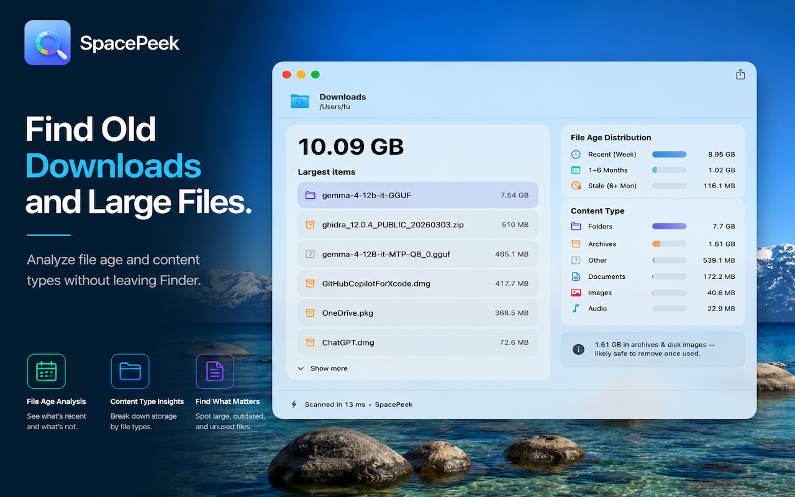Click the Images content type icon
Viewport: 795px width, 497px height.
pos(576,293)
